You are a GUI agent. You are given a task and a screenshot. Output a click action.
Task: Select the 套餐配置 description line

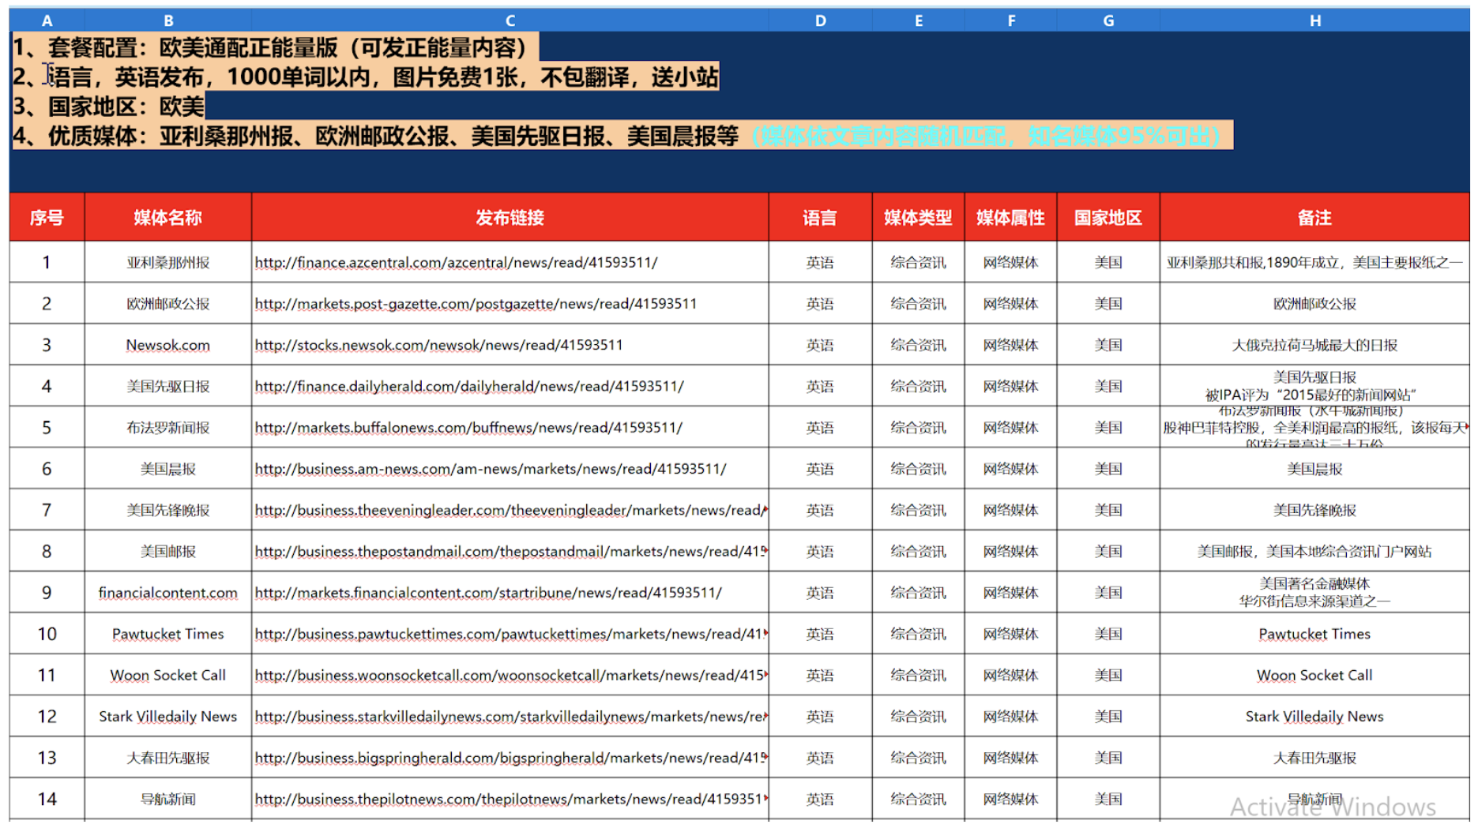(x=275, y=47)
